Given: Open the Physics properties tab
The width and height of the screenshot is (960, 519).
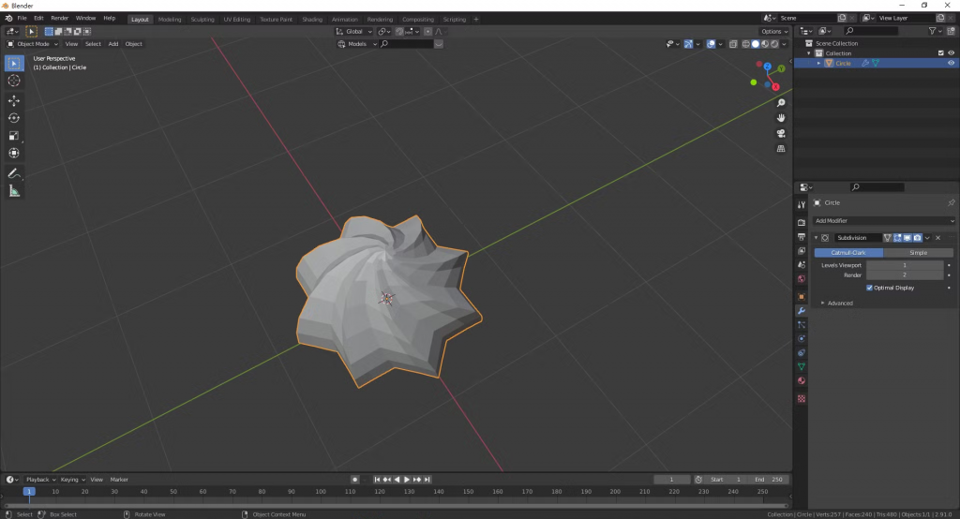Looking at the screenshot, I should pos(801,339).
